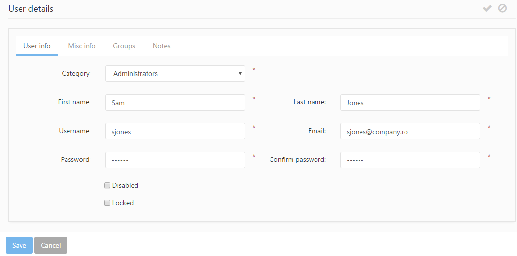The image size is (517, 256).
Task: Select the Notes tab
Action: click(x=161, y=46)
